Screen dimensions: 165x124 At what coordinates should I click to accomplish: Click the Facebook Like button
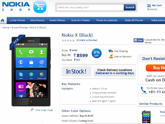point(139,40)
